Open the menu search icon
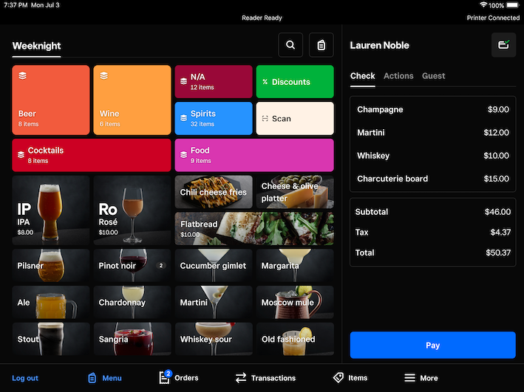 click(290, 45)
